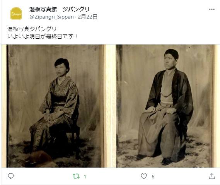
Task: Like the tweet with heart icon
Action: click(144, 176)
